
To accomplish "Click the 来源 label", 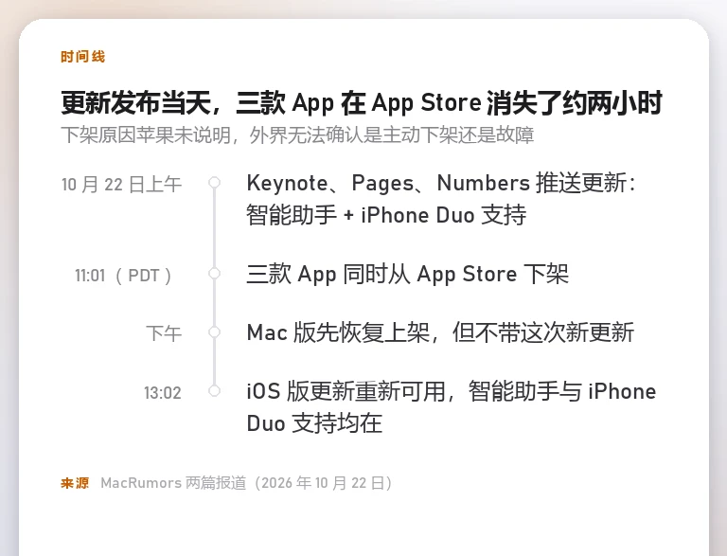I will pyautogui.click(x=75, y=483).
